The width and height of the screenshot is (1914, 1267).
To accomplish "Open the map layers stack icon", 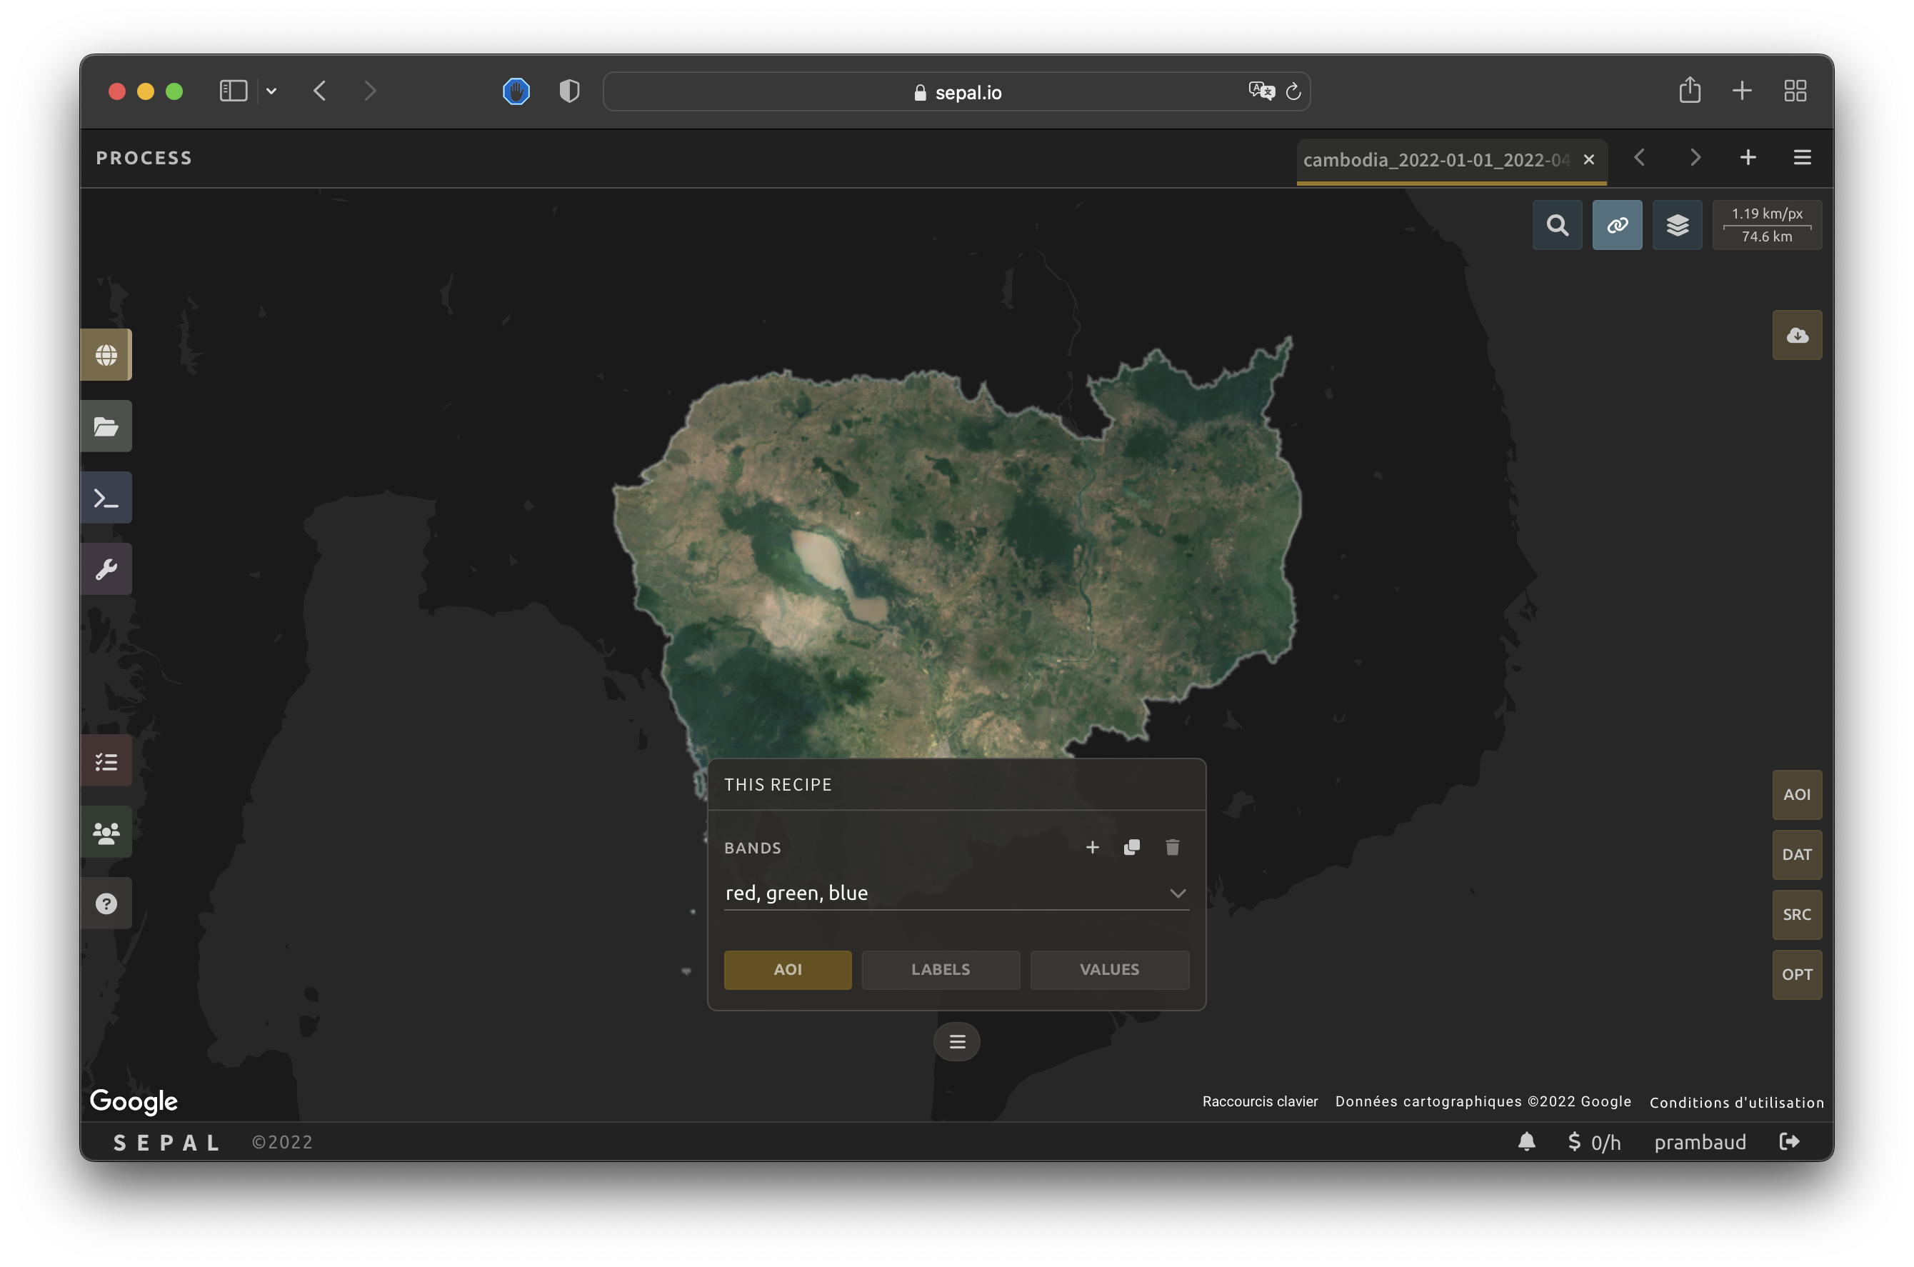I will [1676, 225].
